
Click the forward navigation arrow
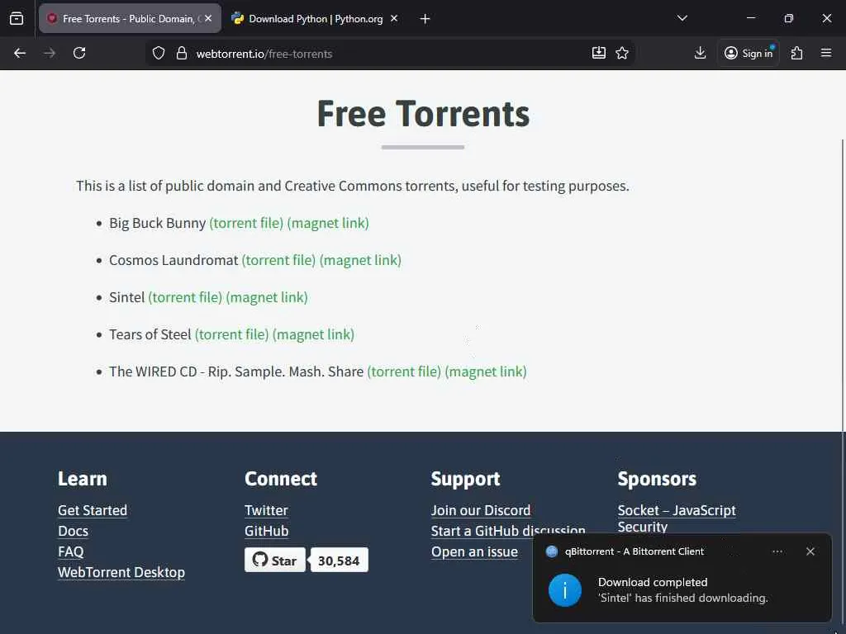[x=50, y=53]
